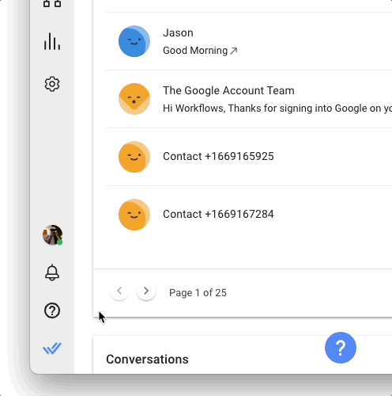Screen dimensions: 392x396
Task: Open The Google Account Team contact
Action: click(249, 99)
